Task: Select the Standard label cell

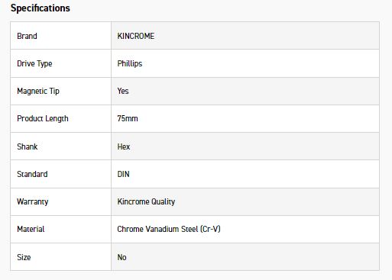Action: pyautogui.click(x=60, y=174)
